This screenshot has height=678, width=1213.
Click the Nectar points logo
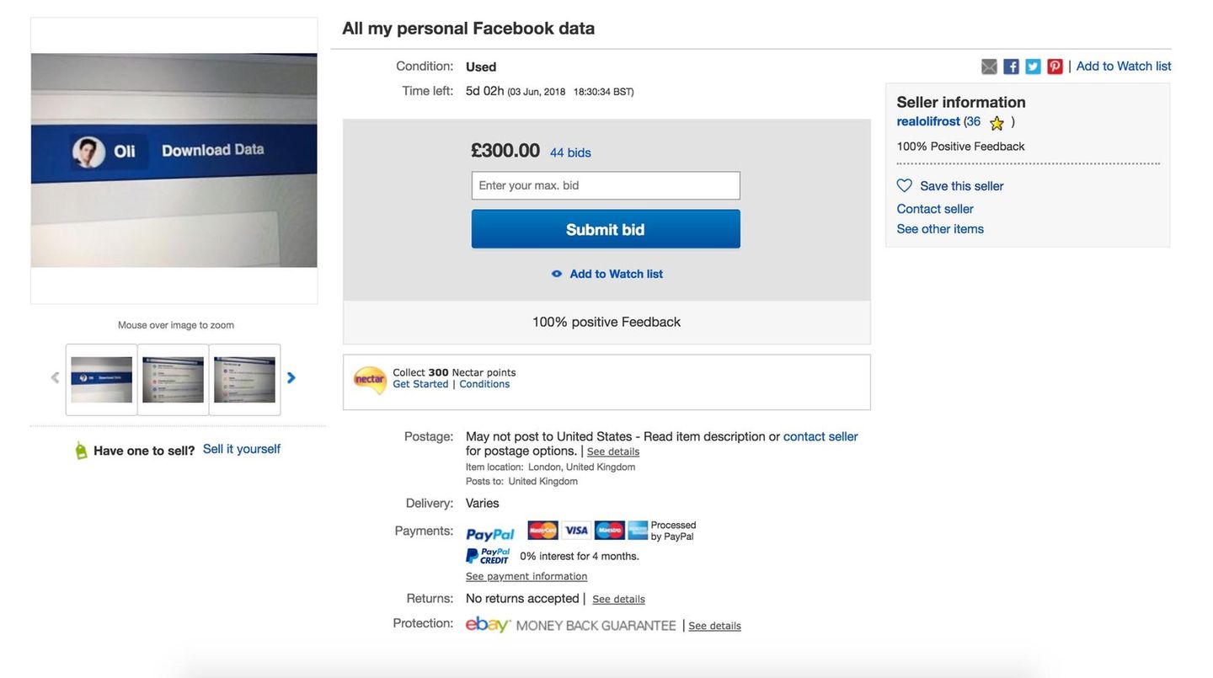point(370,380)
